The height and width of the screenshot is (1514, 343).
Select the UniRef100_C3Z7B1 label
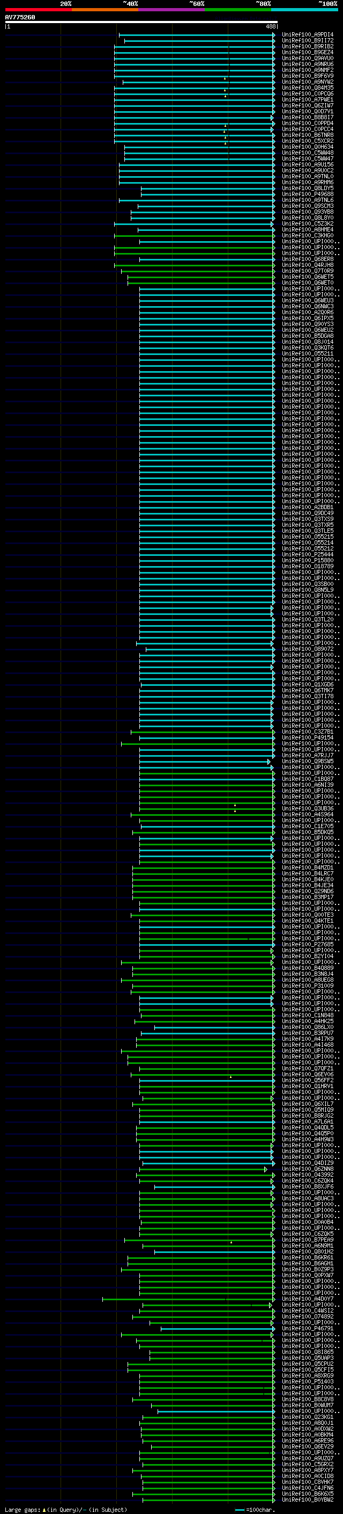click(307, 731)
